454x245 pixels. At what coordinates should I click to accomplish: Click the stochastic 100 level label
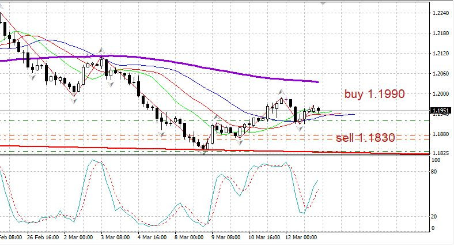pyautogui.click(x=436, y=160)
